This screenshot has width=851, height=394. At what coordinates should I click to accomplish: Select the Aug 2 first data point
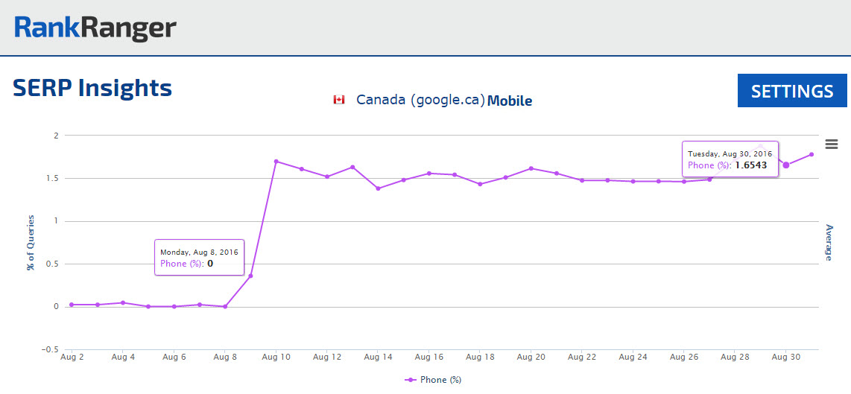tap(72, 305)
